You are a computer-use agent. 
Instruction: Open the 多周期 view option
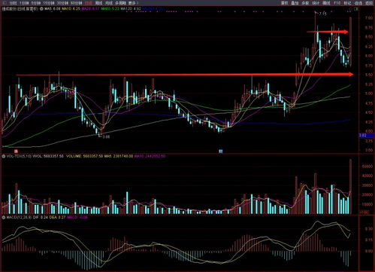[121, 3]
